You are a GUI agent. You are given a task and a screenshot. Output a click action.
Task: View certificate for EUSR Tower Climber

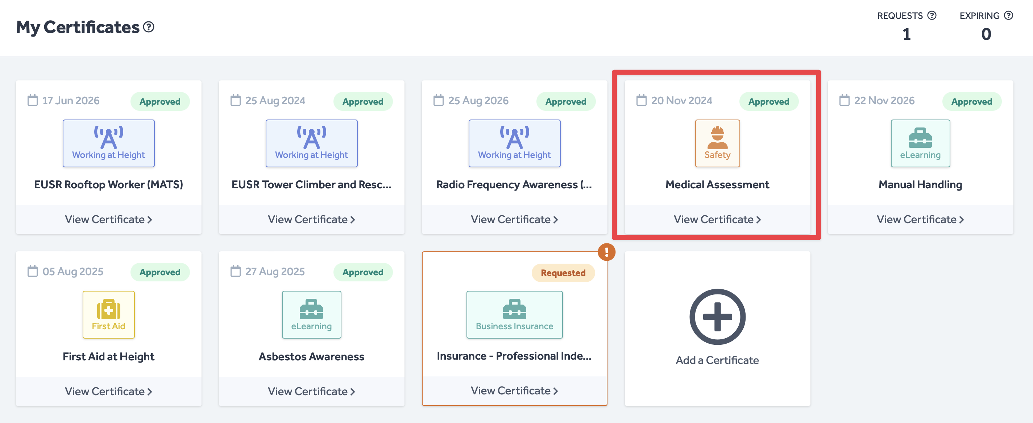[x=311, y=219]
